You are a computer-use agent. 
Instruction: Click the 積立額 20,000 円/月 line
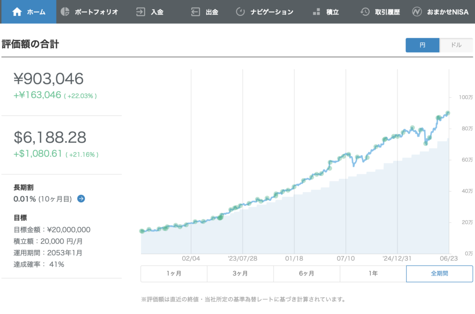(x=48, y=241)
